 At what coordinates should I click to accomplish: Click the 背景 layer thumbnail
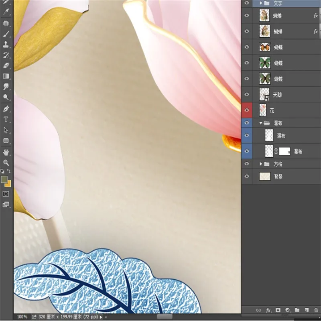(x=265, y=176)
